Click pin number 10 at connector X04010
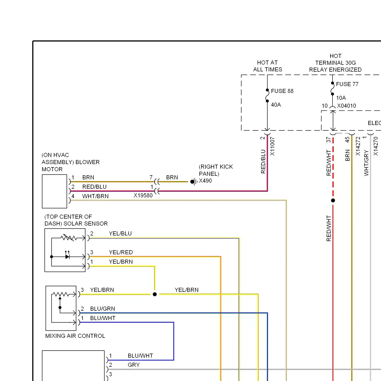 [x=325, y=106]
